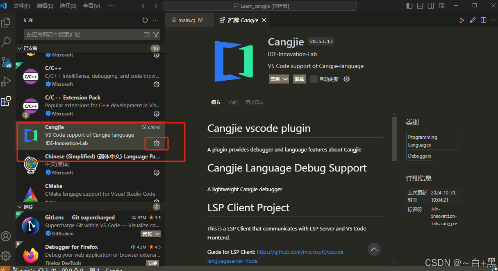Image resolution: width=498 pixels, height=271 pixels.
Task: Go forward with the navigation arrow
Action: point(155,6)
